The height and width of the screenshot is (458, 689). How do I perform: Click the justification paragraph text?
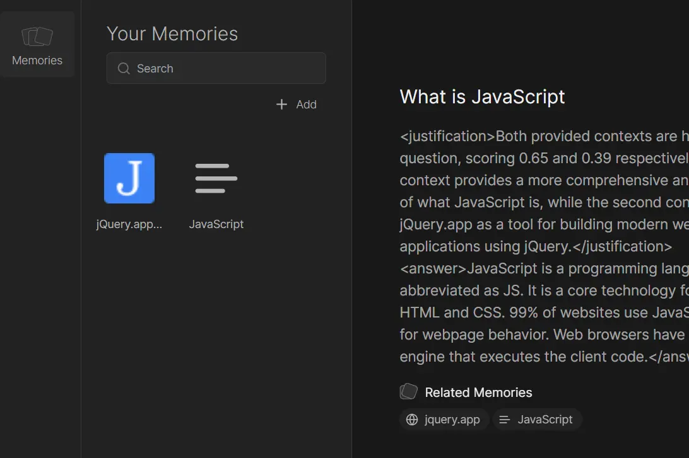(x=544, y=192)
